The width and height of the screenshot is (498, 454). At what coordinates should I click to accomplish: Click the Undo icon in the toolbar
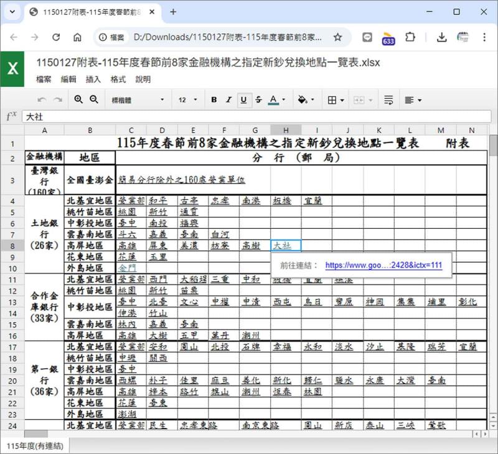pos(42,100)
